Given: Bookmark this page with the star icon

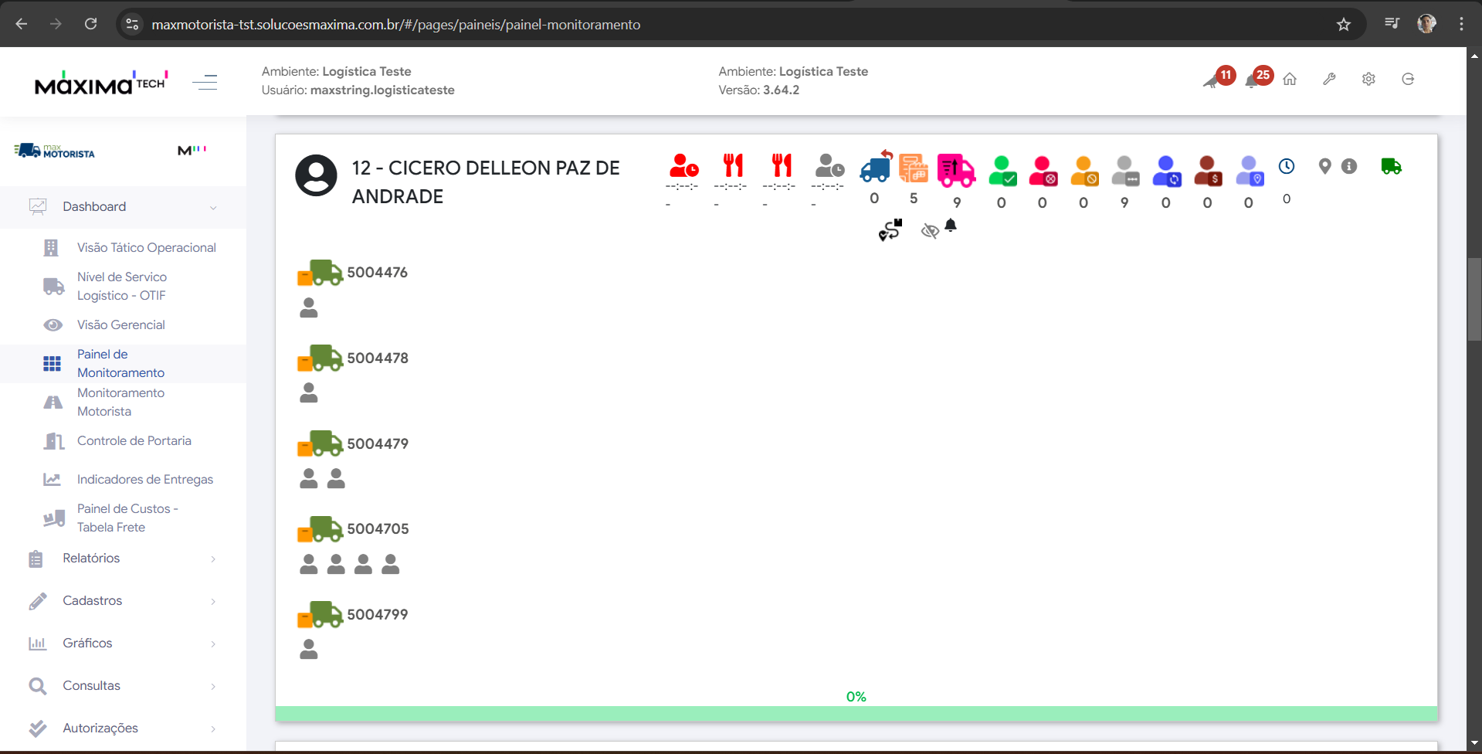Looking at the screenshot, I should (1344, 25).
